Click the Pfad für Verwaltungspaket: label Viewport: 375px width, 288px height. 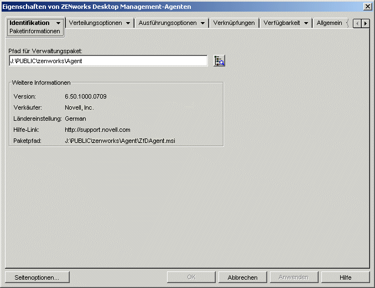(x=45, y=51)
